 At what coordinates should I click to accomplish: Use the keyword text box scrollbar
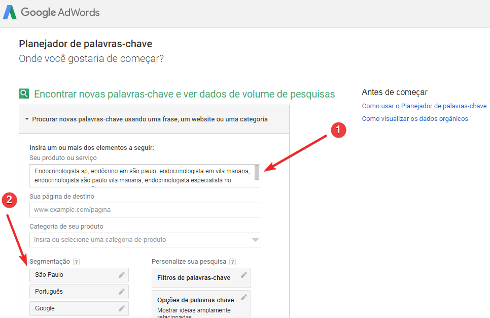pos(257,172)
